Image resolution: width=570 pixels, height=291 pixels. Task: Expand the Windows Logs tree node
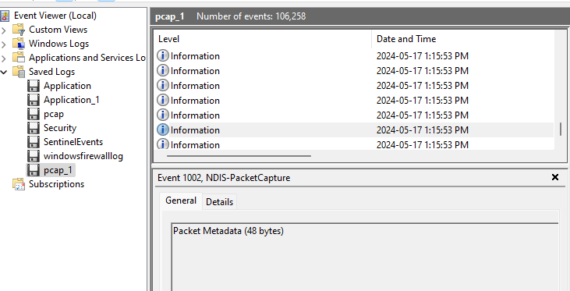pos(4,44)
